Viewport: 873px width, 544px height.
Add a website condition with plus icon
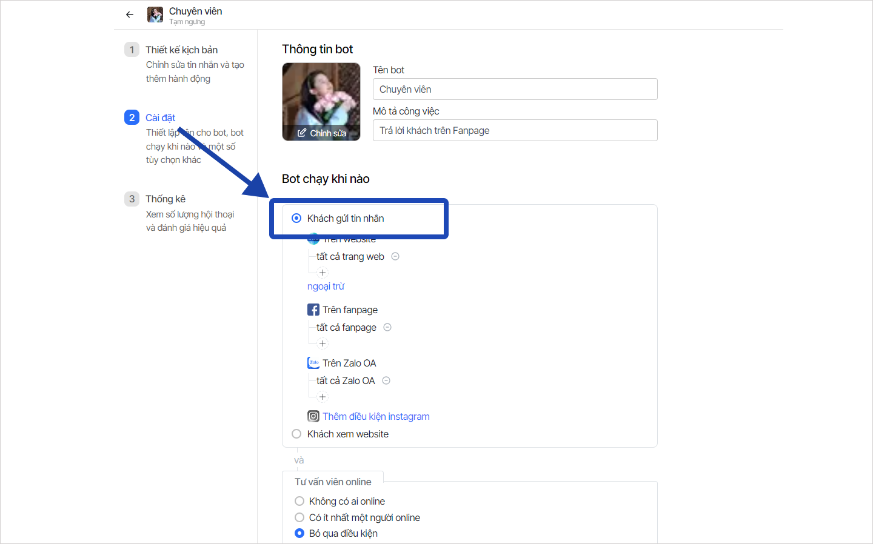click(x=323, y=273)
